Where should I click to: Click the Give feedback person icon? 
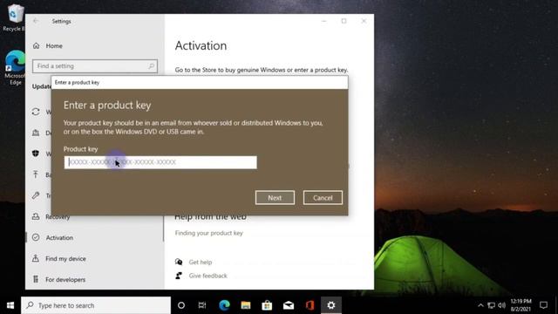pos(179,276)
